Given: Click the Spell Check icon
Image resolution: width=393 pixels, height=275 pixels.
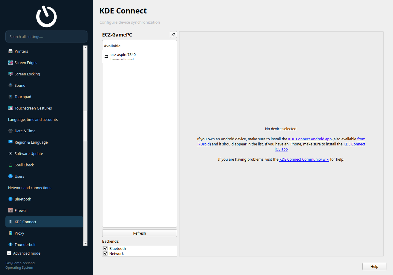Looking at the screenshot, I should click(10, 165).
